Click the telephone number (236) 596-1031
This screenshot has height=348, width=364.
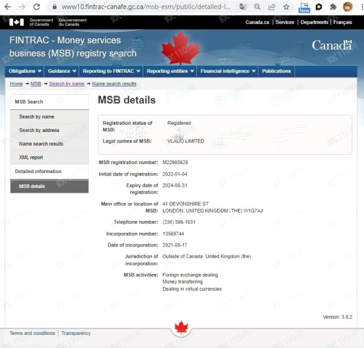point(179,222)
